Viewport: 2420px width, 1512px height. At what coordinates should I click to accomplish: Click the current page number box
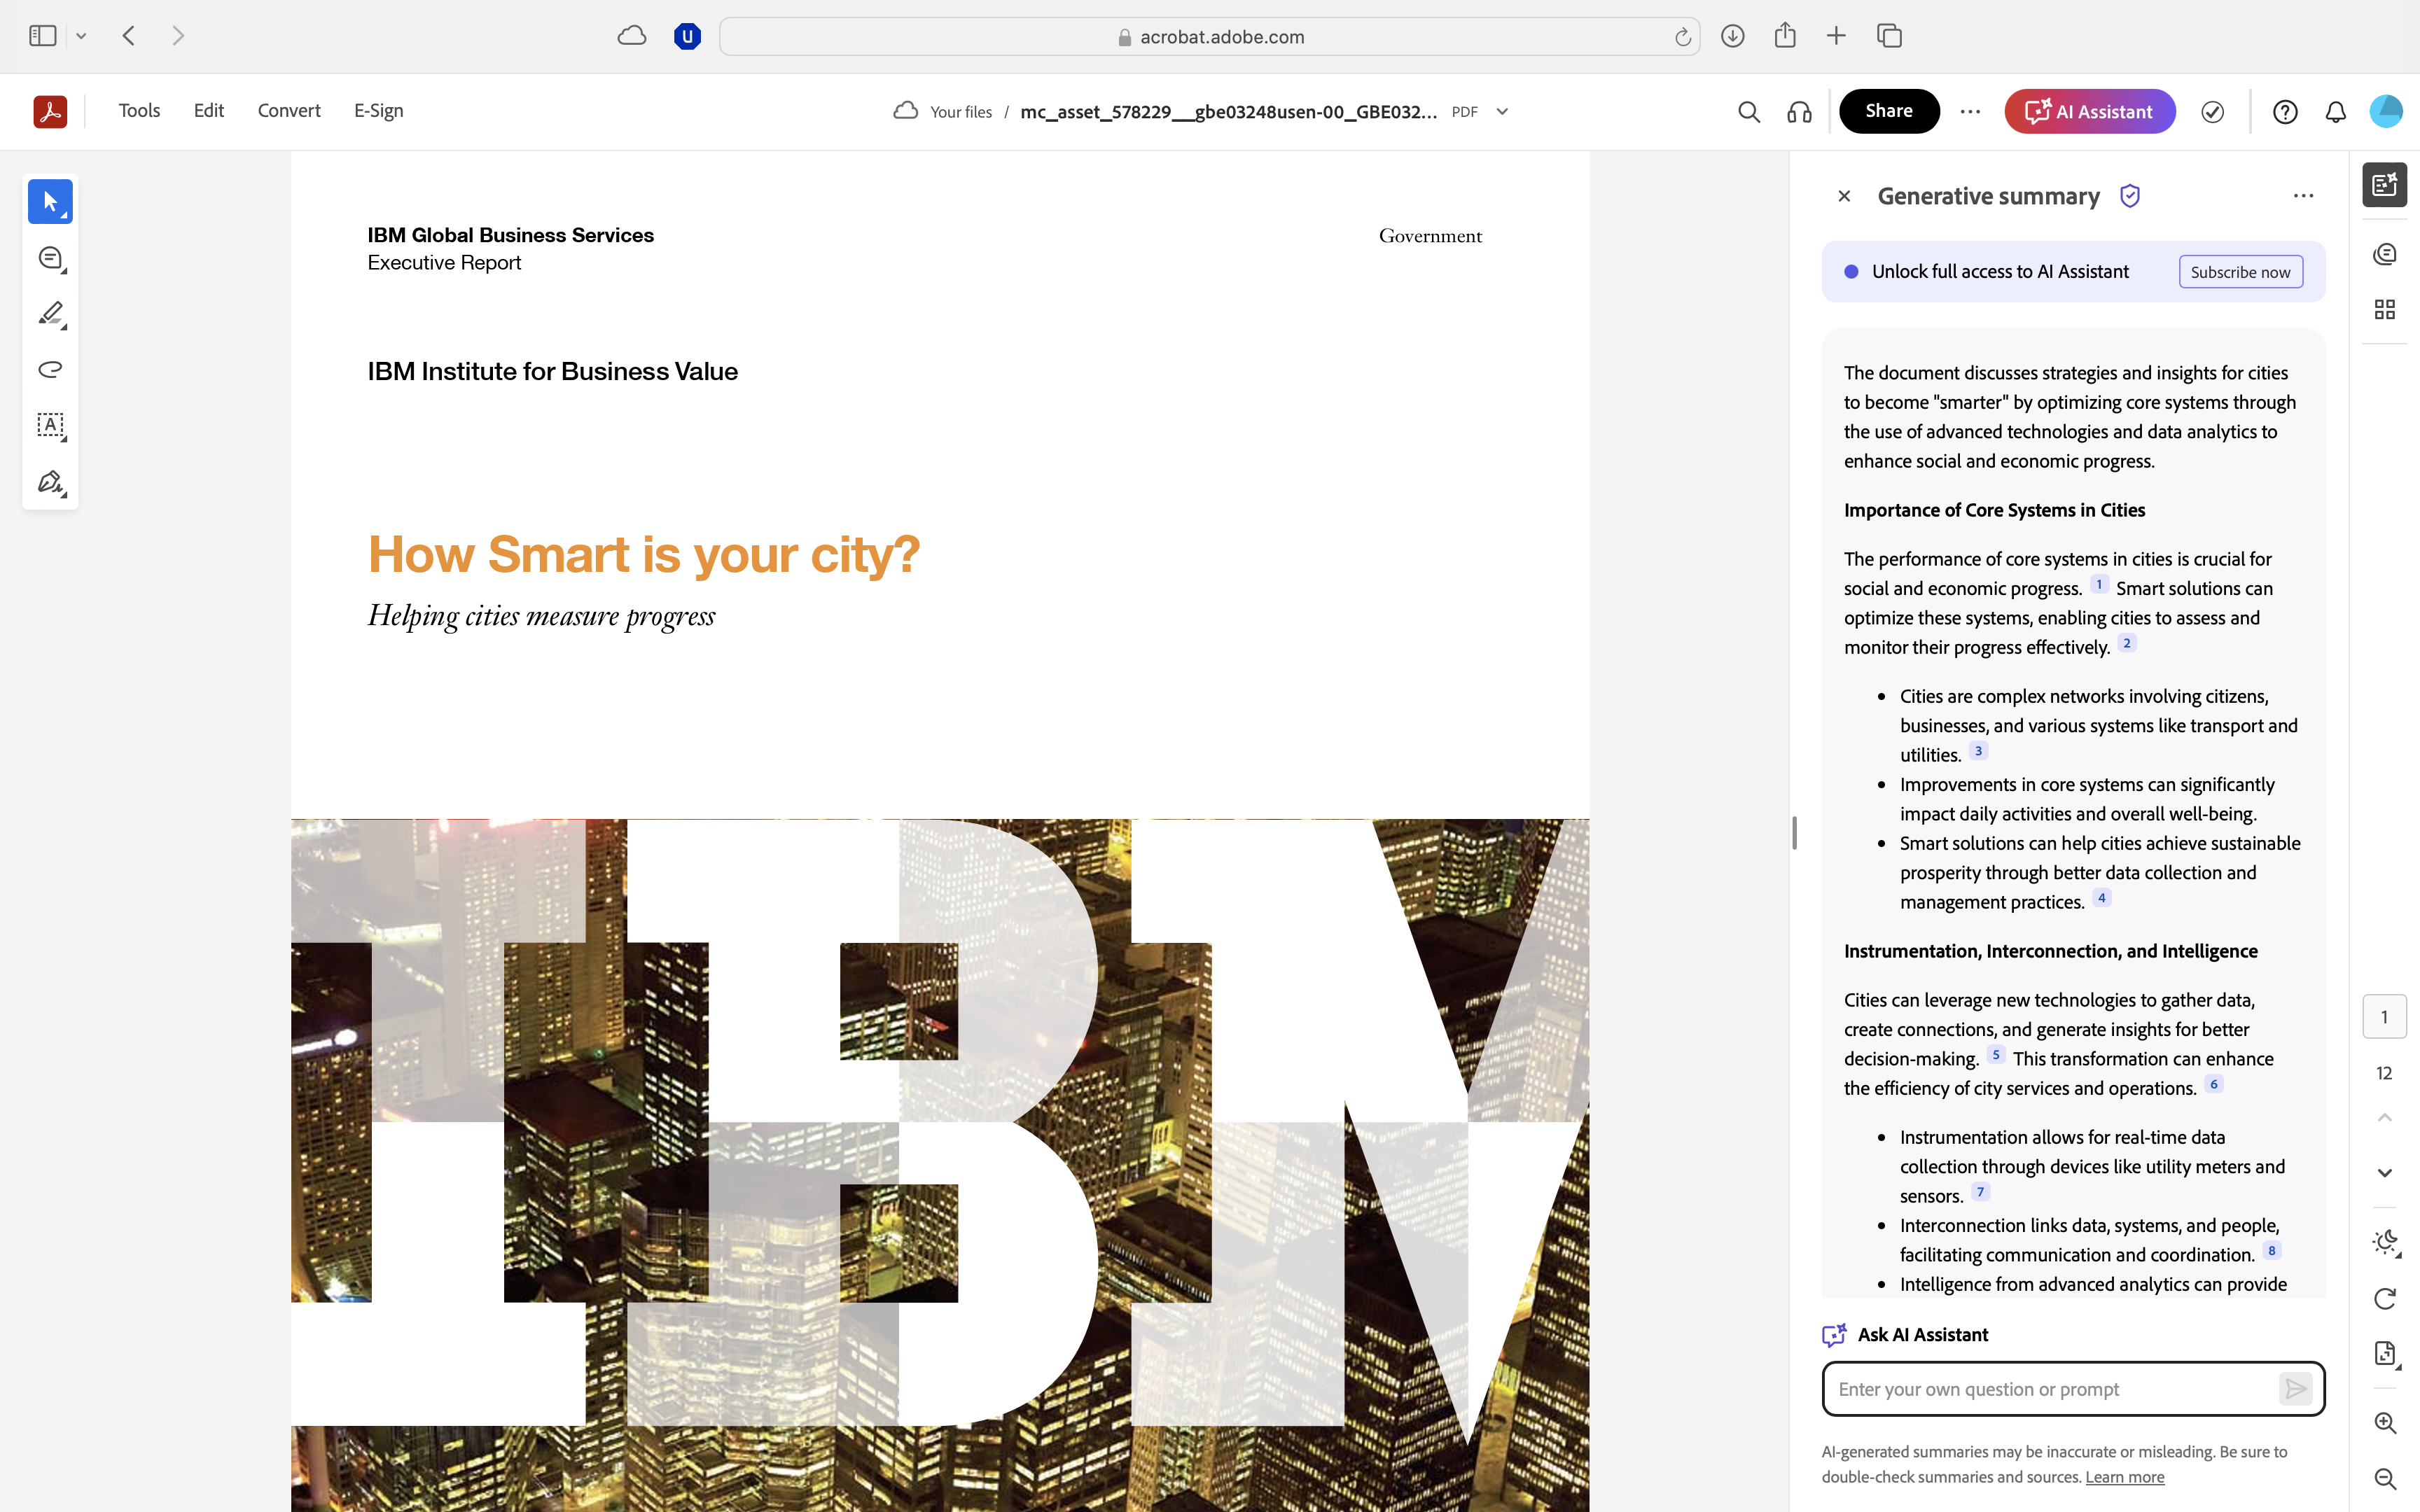[x=2385, y=1017]
